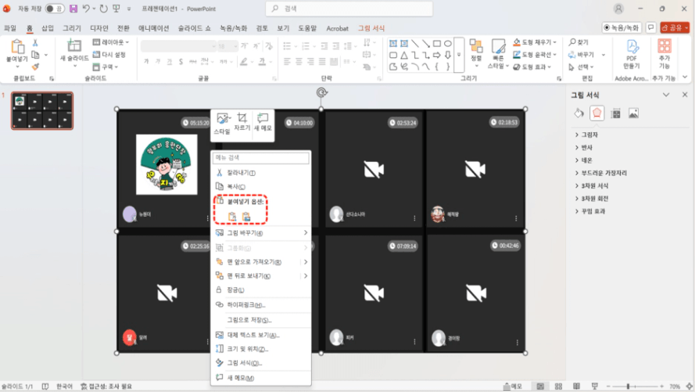Screen dimensions: 695x392
Task: Toggle the AutoSave switch
Action: point(55,9)
